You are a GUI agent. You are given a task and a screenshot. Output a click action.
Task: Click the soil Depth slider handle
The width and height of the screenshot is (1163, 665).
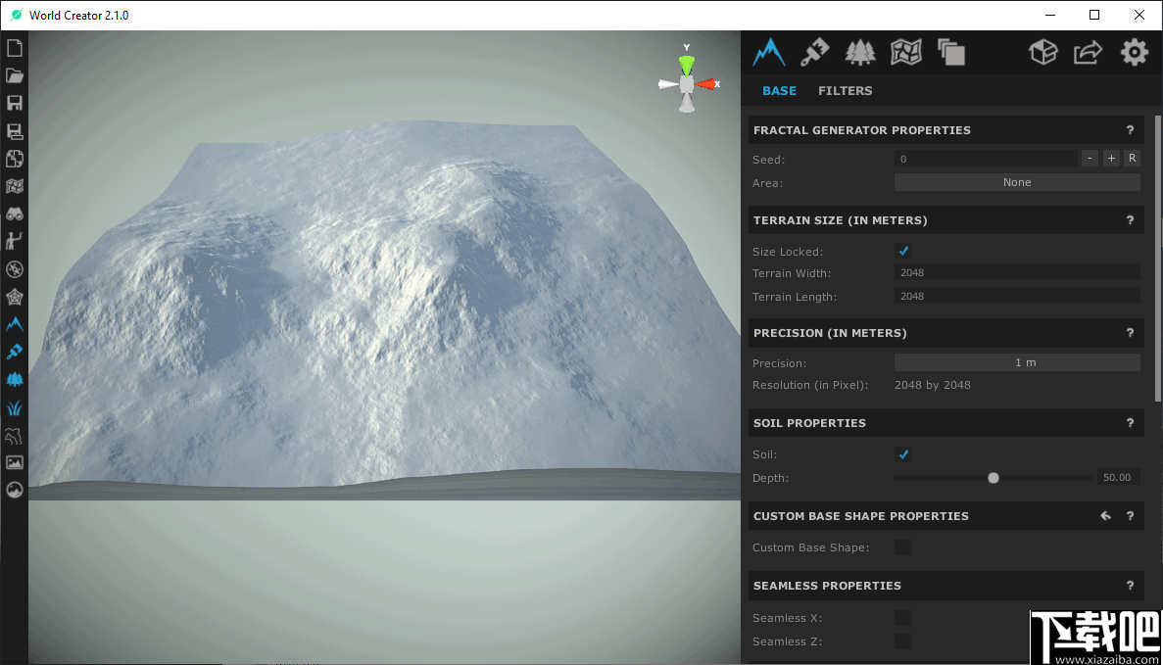pyautogui.click(x=993, y=478)
